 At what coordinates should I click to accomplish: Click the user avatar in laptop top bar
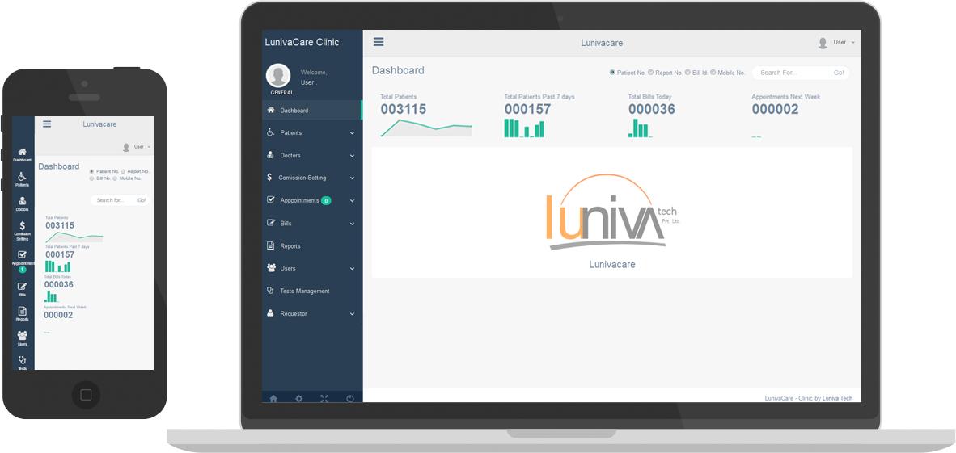[x=823, y=43]
